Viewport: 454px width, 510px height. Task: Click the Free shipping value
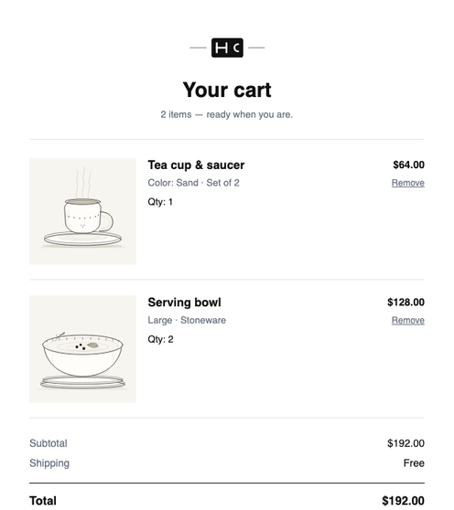click(414, 463)
